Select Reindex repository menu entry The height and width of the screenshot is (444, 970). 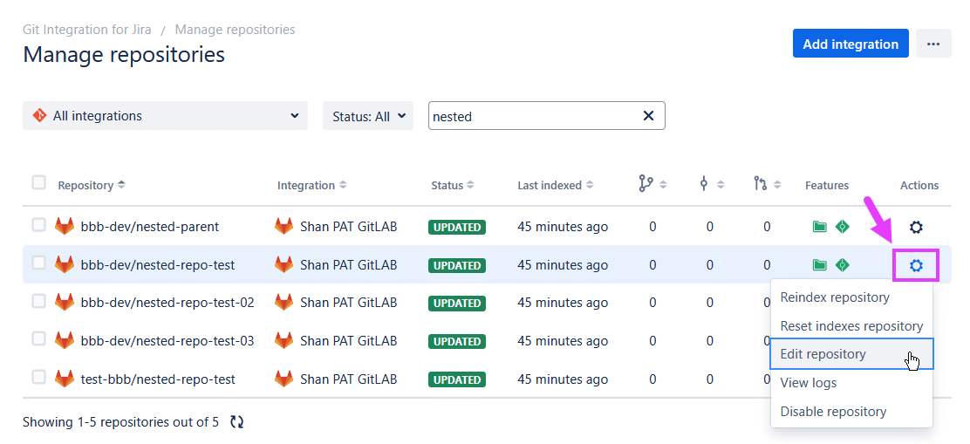pyautogui.click(x=834, y=297)
